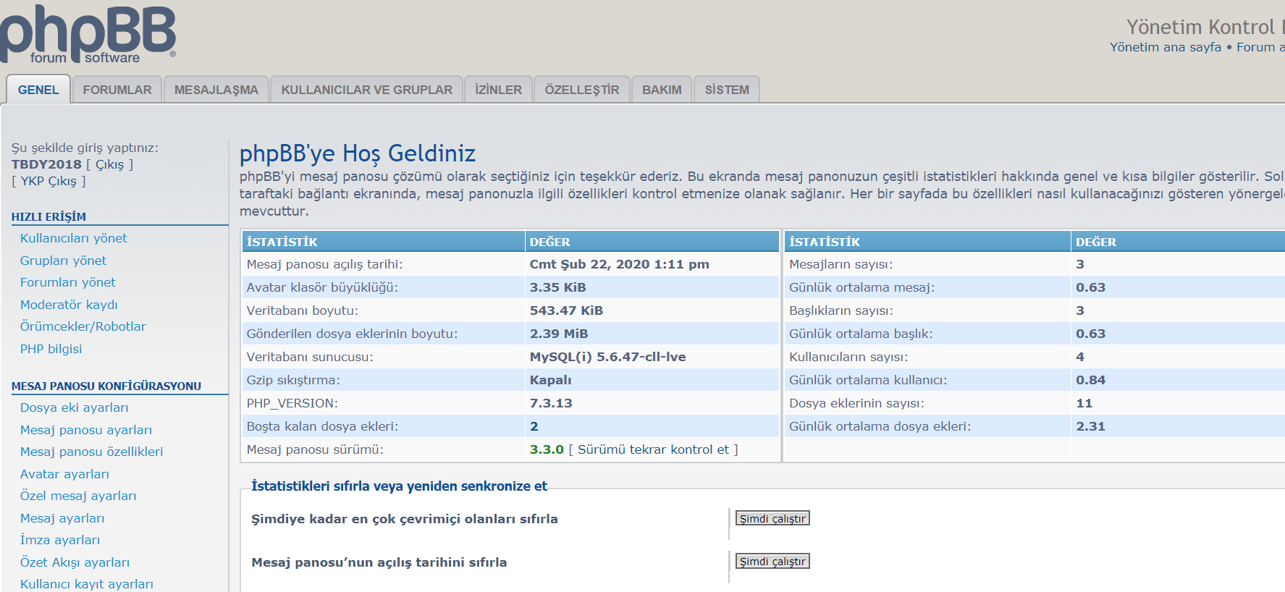Click the Avatar klasör büyüklüğü value 3.35 KiB
This screenshot has height=592, width=1285.
(x=557, y=287)
